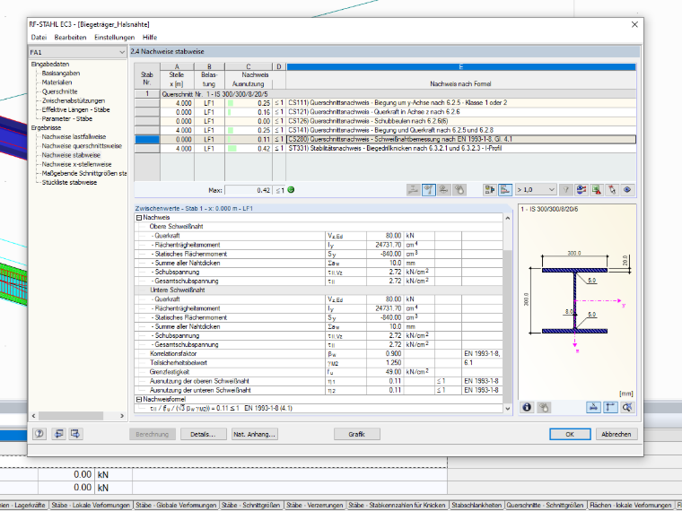The image size is (682, 511).
Task: Click the view mode eye icon
Action: pyautogui.click(x=627, y=190)
